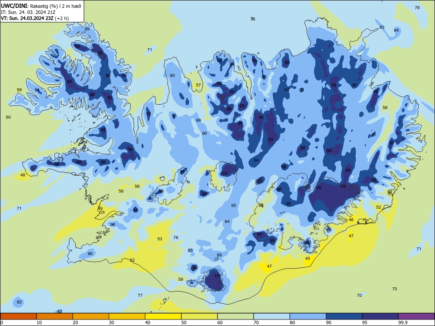Choose the pale blue 70–80 legend swatch
Image resolution: width=435 pixels, height=326 pixels.
pyautogui.click(x=271, y=316)
